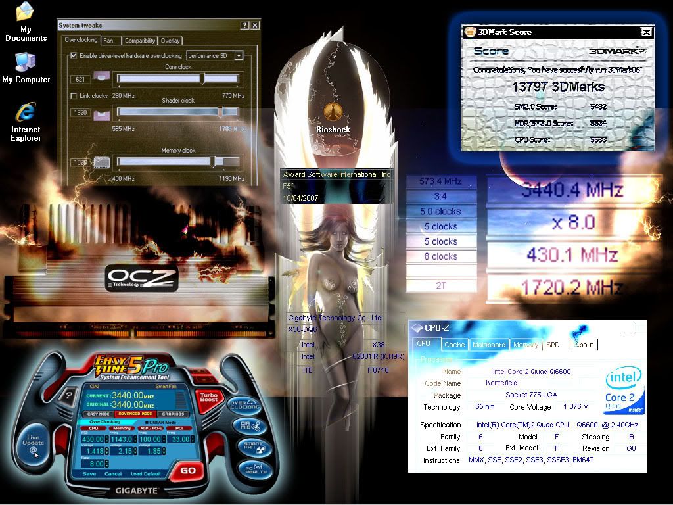The height and width of the screenshot is (505, 673).
Task: Click the Core clock slider track
Action: (x=178, y=78)
